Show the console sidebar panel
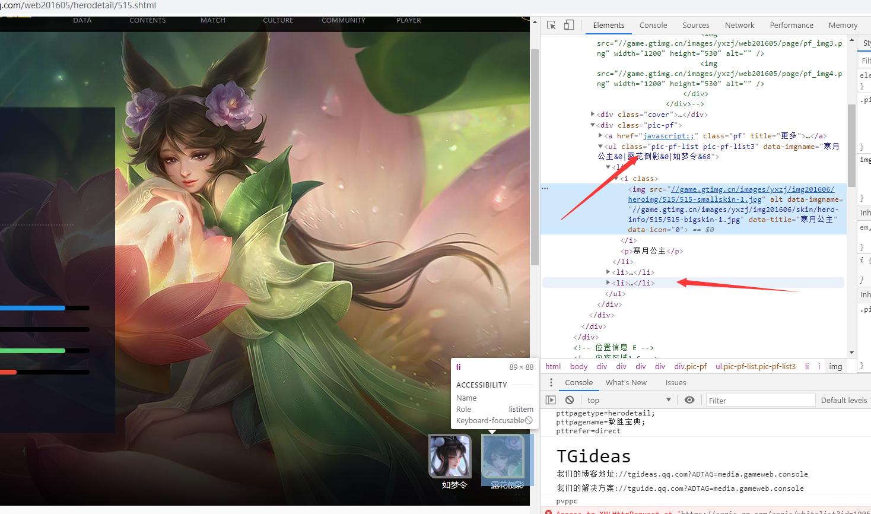871x514 pixels. point(551,400)
